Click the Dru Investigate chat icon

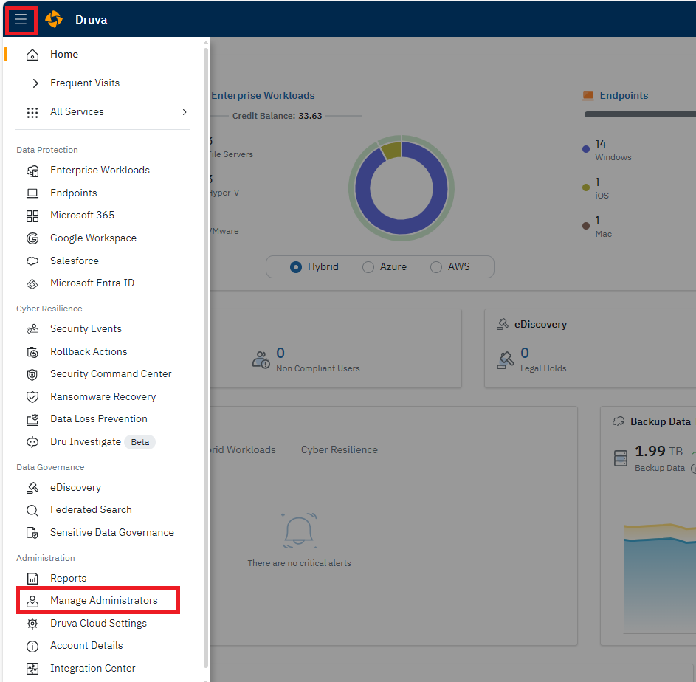32,442
